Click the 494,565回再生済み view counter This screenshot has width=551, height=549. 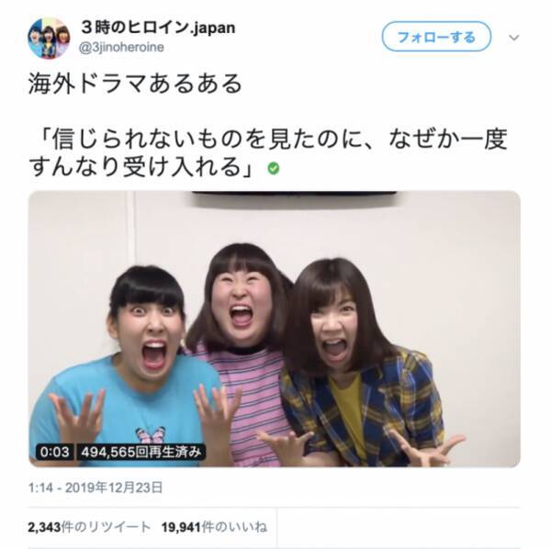click(x=141, y=452)
